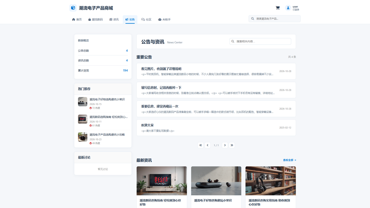The width and height of the screenshot is (370, 208).
Task: Open hot item 潮流电子好物选购避坑小常识
Action: tap(107, 99)
